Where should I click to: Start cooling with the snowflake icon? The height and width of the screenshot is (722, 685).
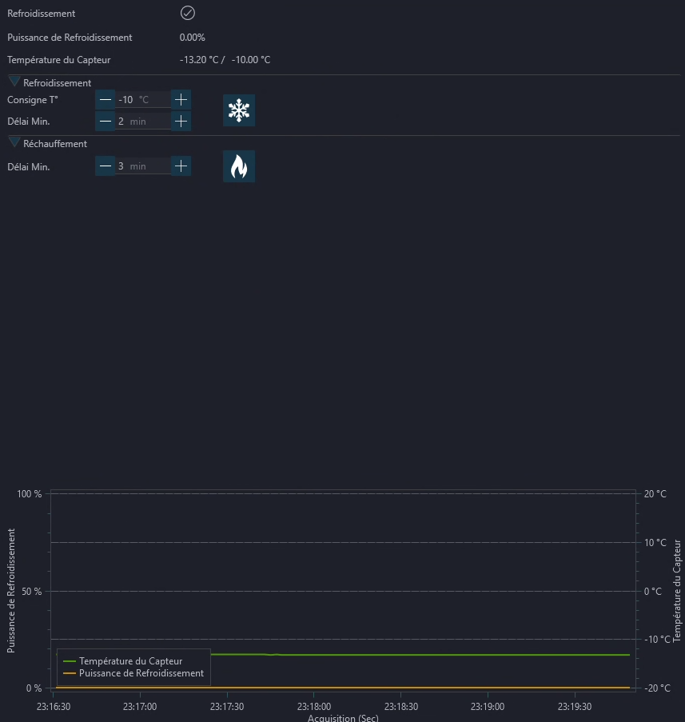pyautogui.click(x=239, y=110)
